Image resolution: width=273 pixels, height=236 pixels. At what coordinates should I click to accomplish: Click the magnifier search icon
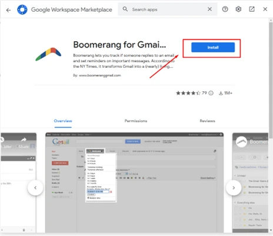[x=125, y=9]
